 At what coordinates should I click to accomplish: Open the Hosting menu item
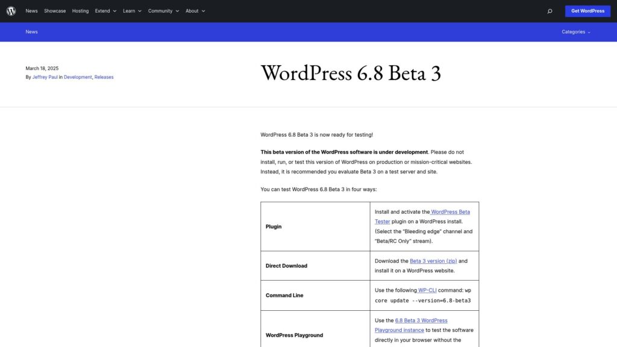80,11
